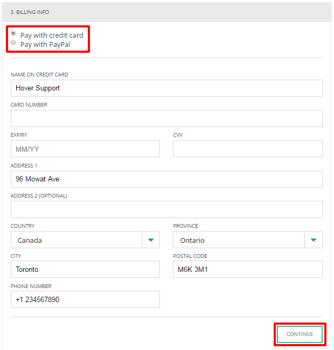Click the Continue button
The width and height of the screenshot is (334, 350).
click(x=300, y=334)
